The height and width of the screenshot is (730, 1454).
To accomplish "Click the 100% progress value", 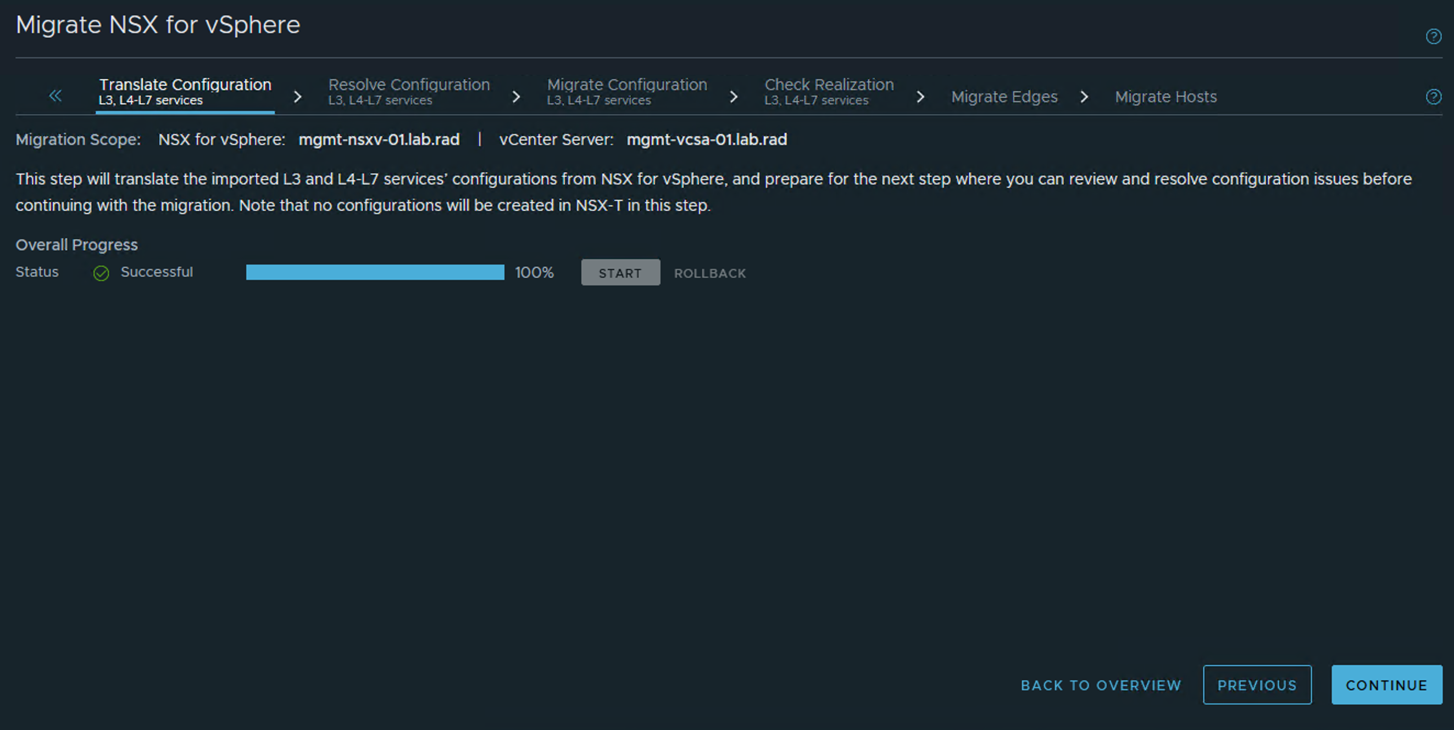I will point(534,273).
